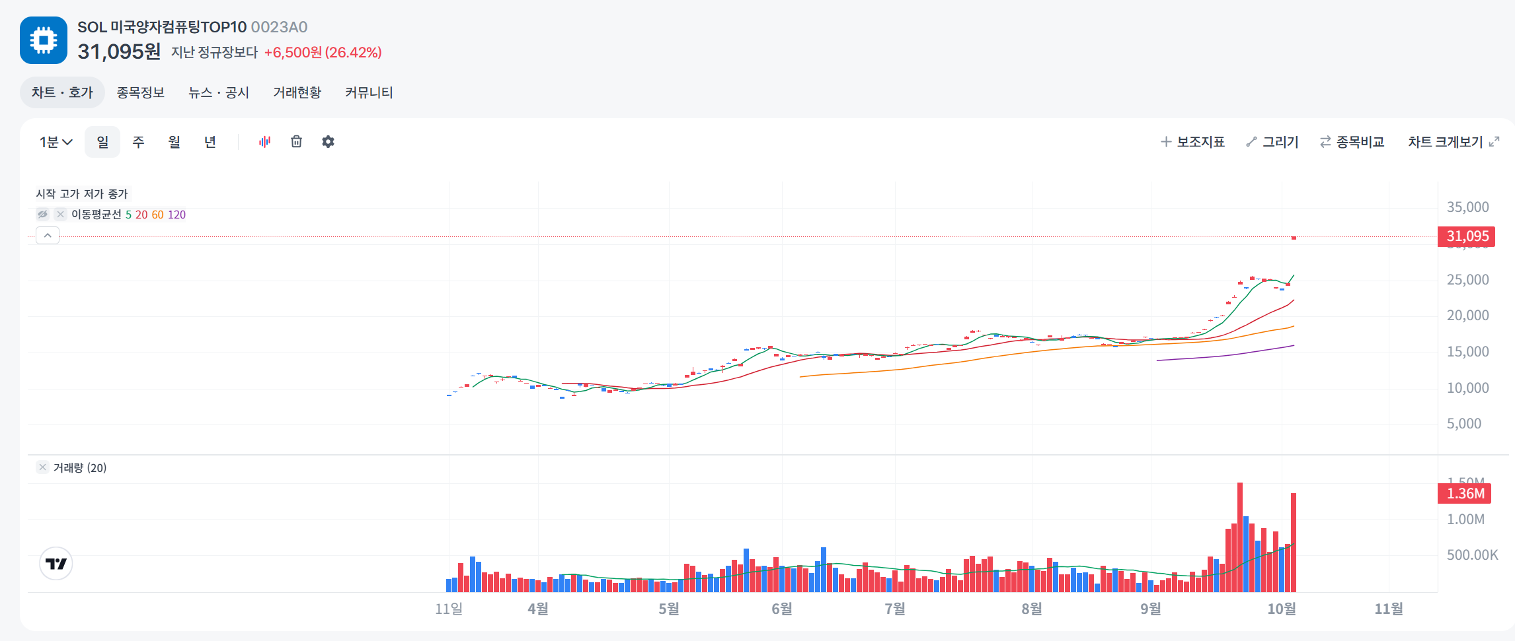The width and height of the screenshot is (1515, 641).
Task: Click the 11일 date axis label
Action: click(449, 609)
